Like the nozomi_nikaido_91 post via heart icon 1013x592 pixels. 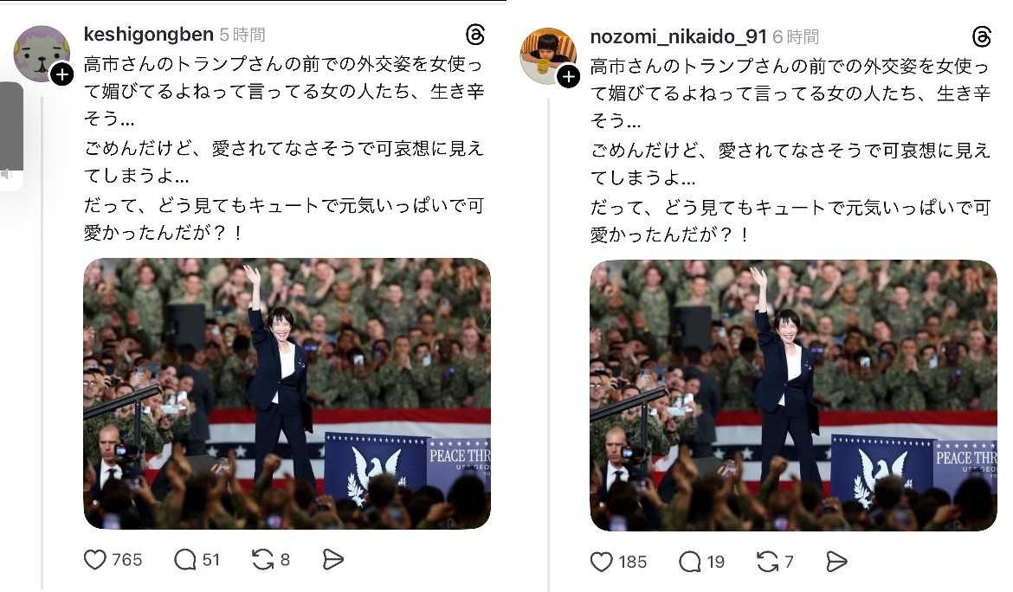tap(601, 562)
